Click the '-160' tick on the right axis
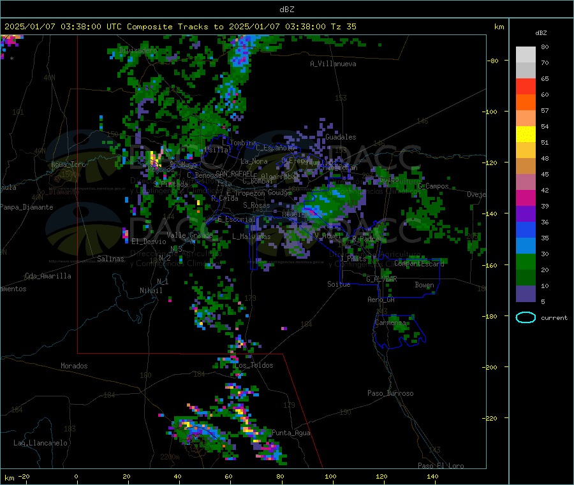574x485 pixels. (x=490, y=265)
